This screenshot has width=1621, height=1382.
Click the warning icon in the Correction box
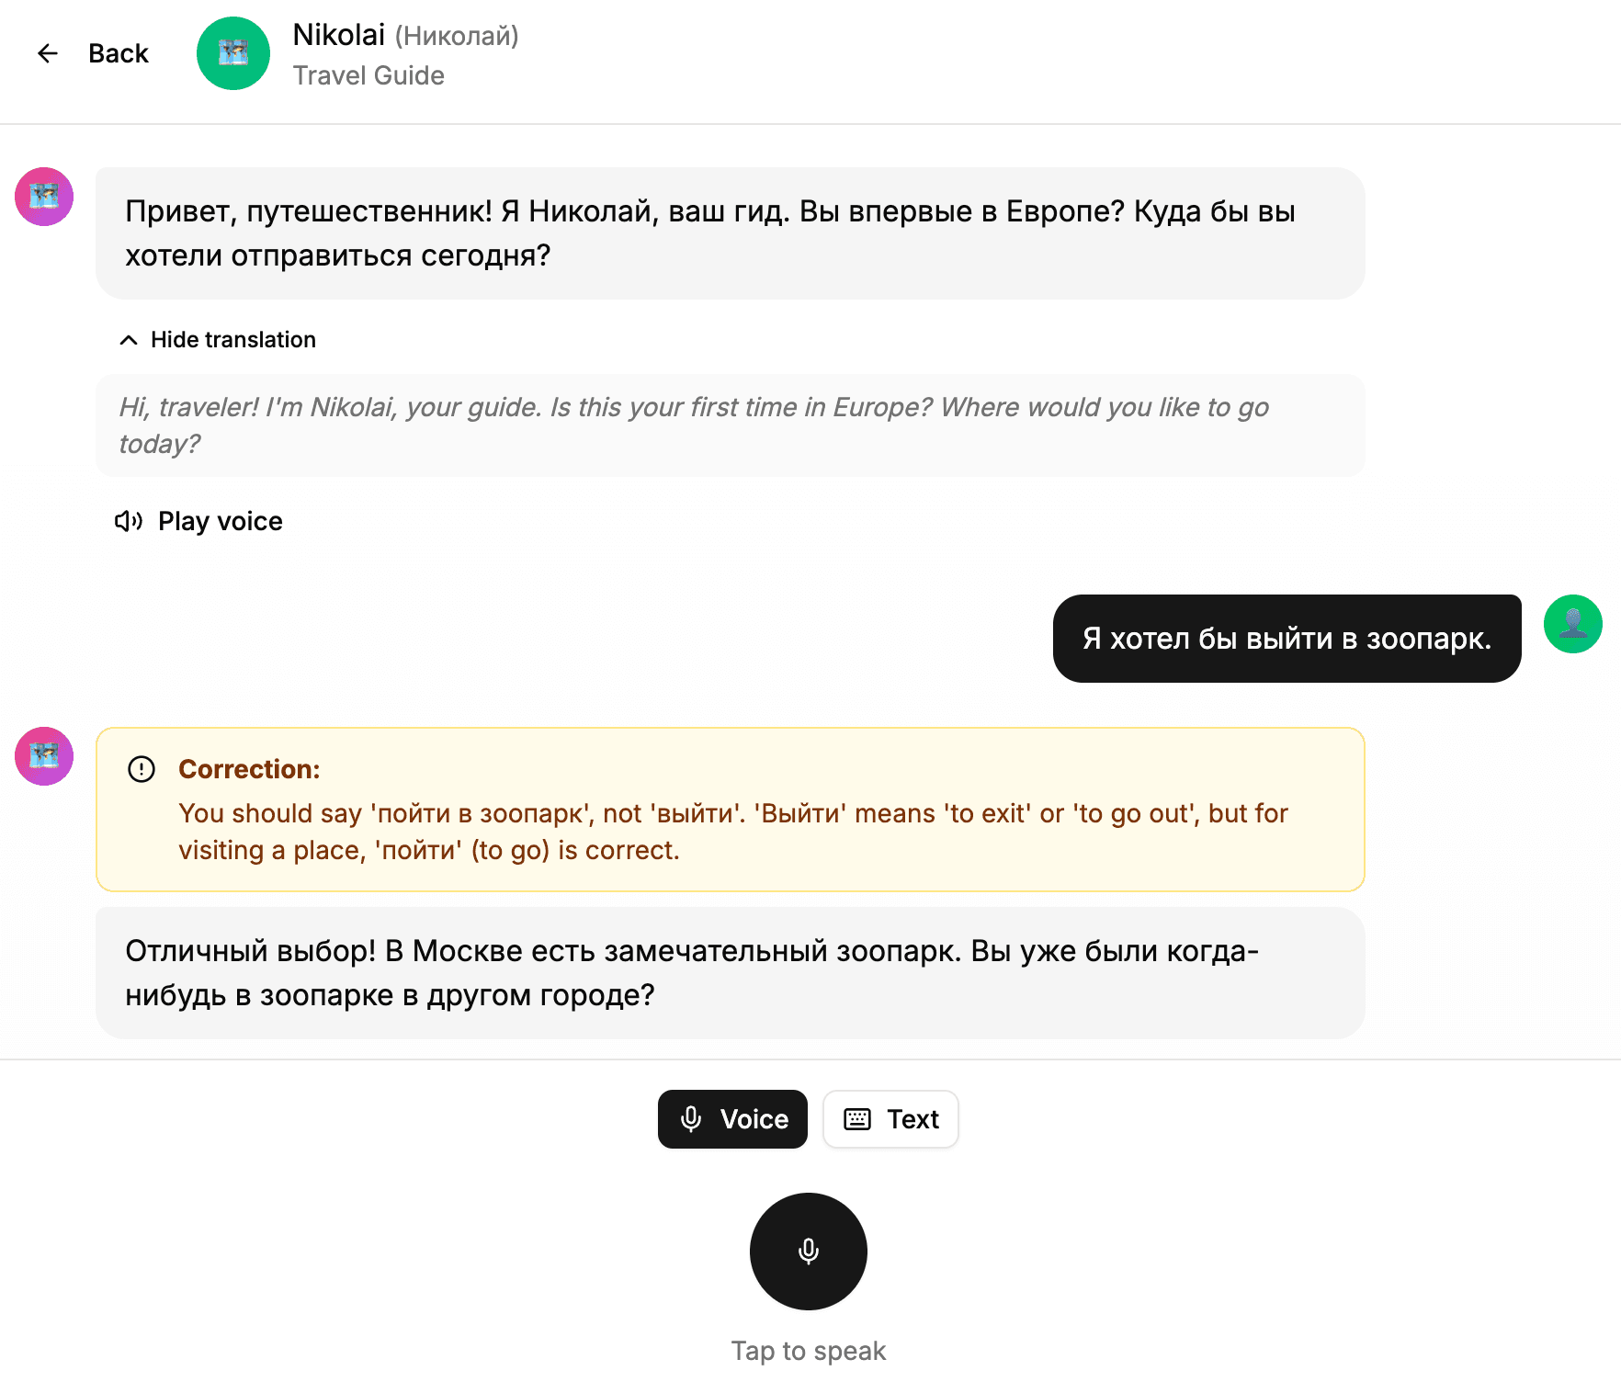click(142, 769)
